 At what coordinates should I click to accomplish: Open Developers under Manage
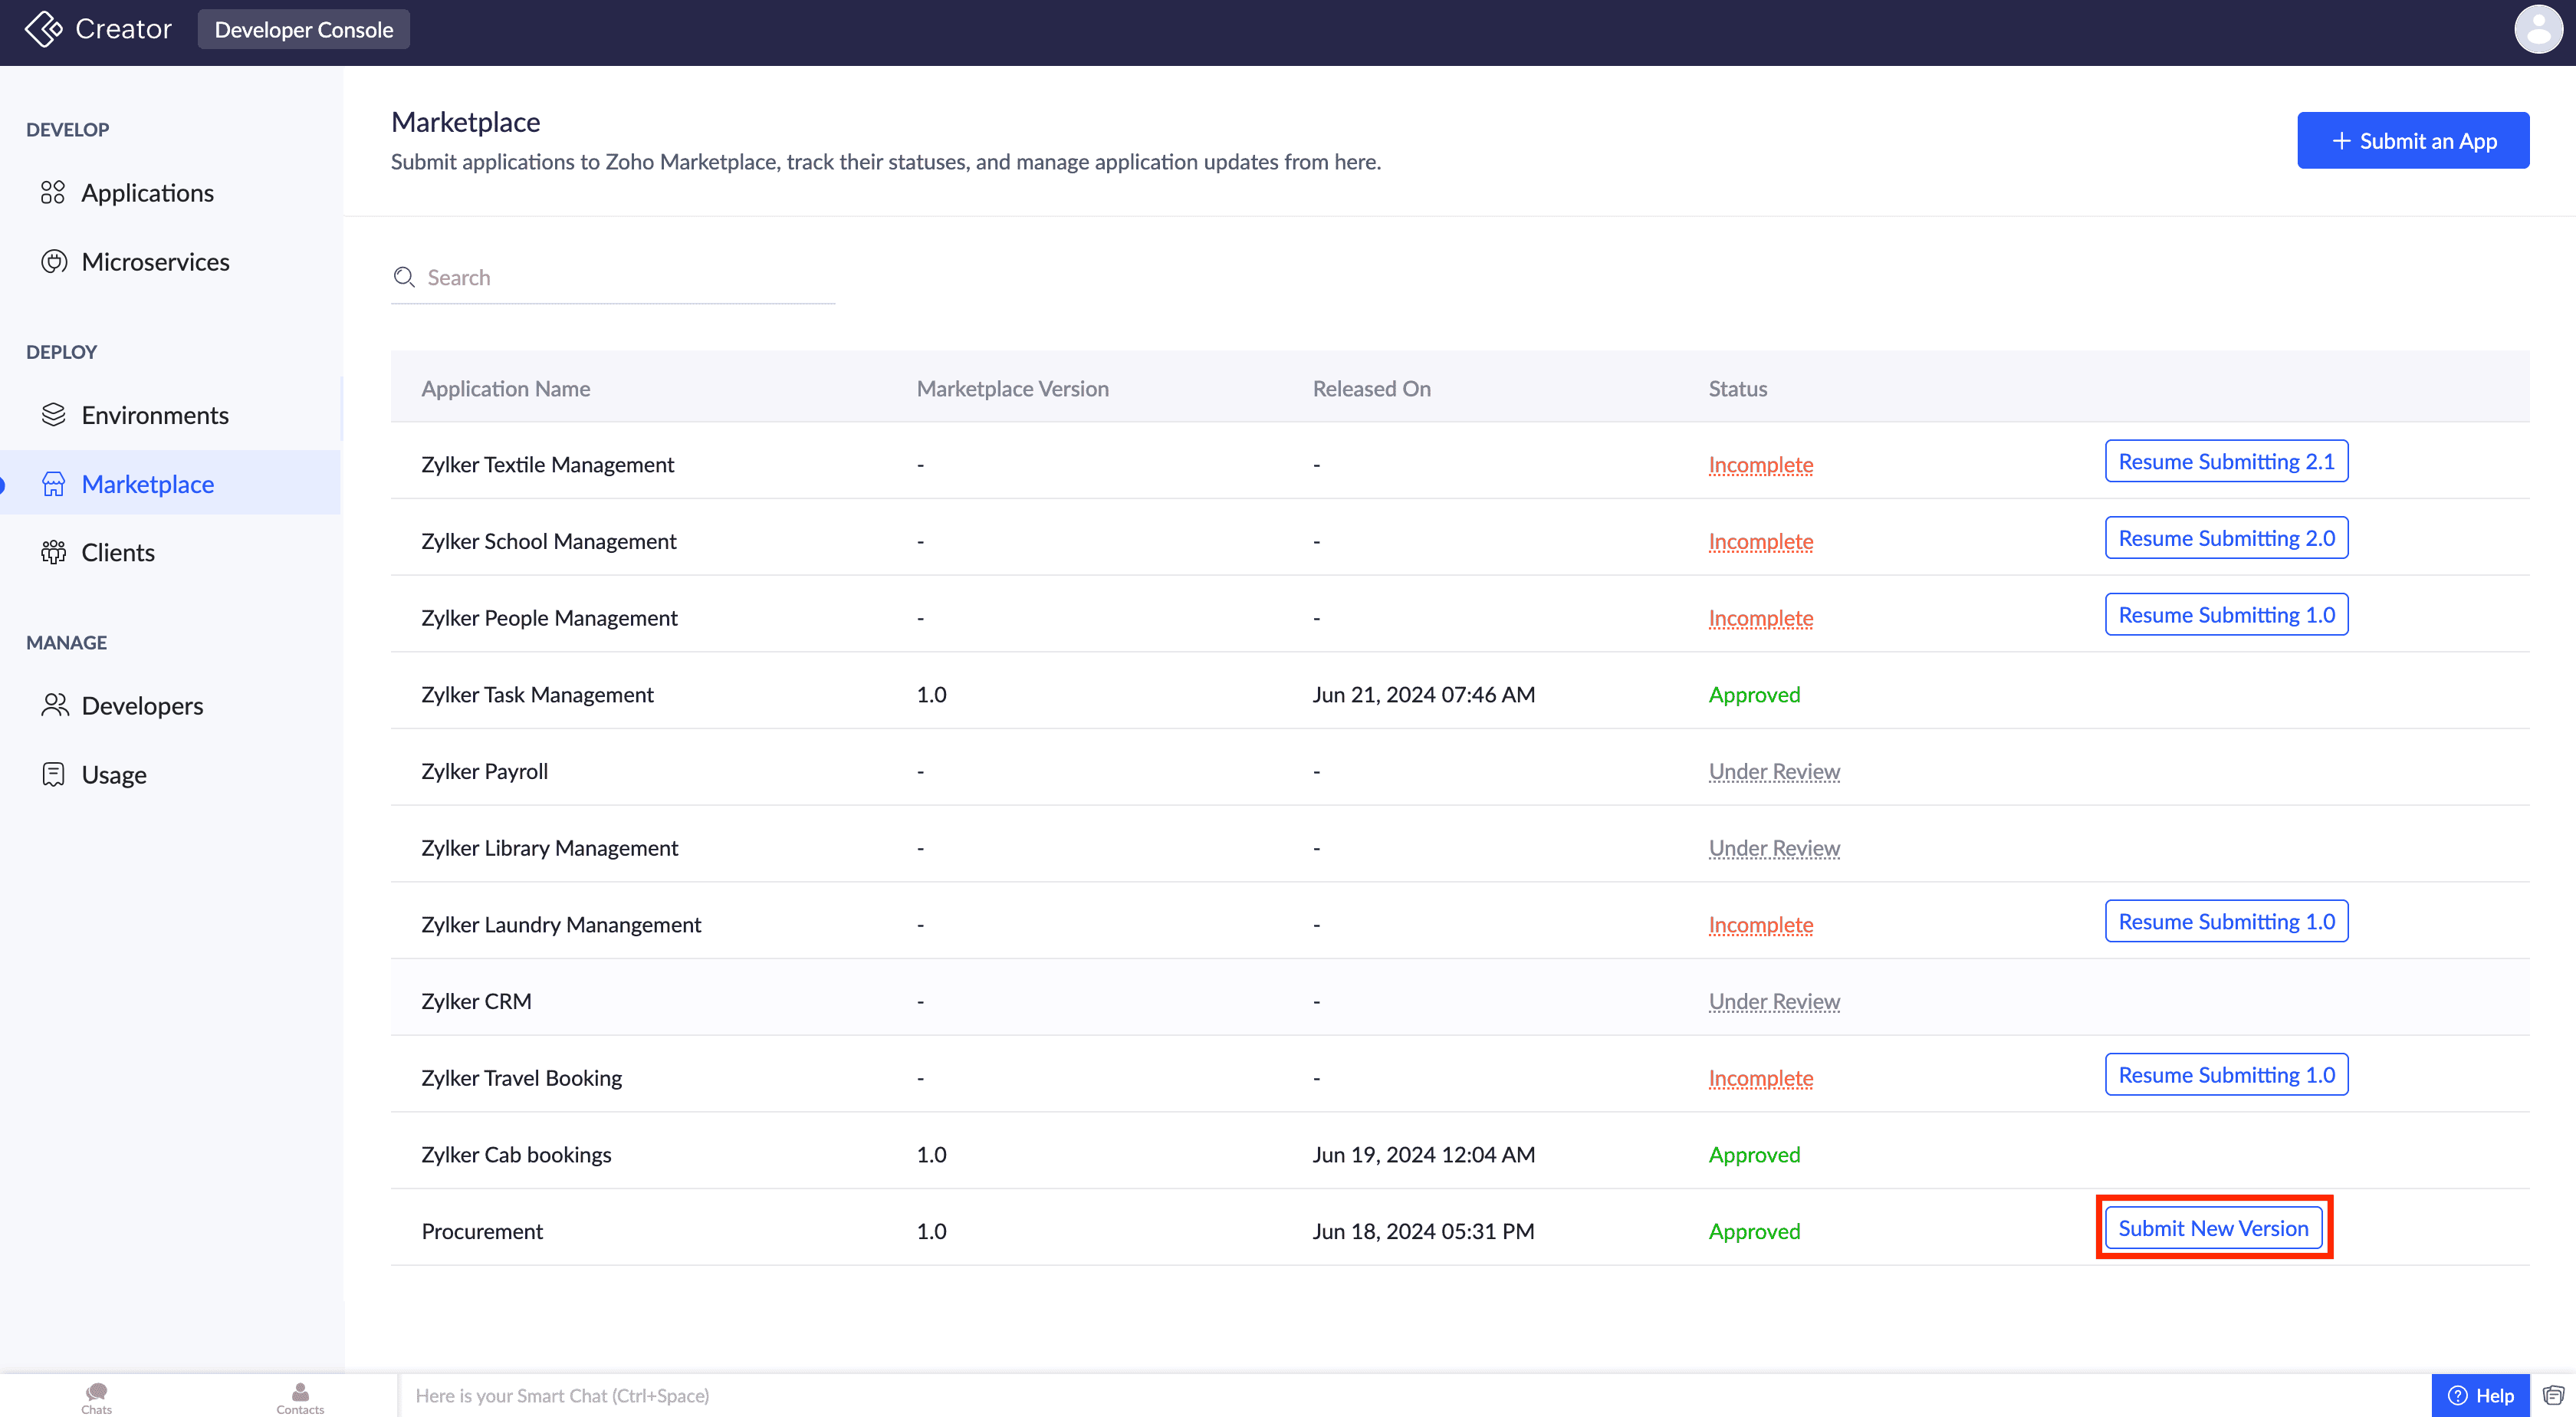tap(142, 706)
